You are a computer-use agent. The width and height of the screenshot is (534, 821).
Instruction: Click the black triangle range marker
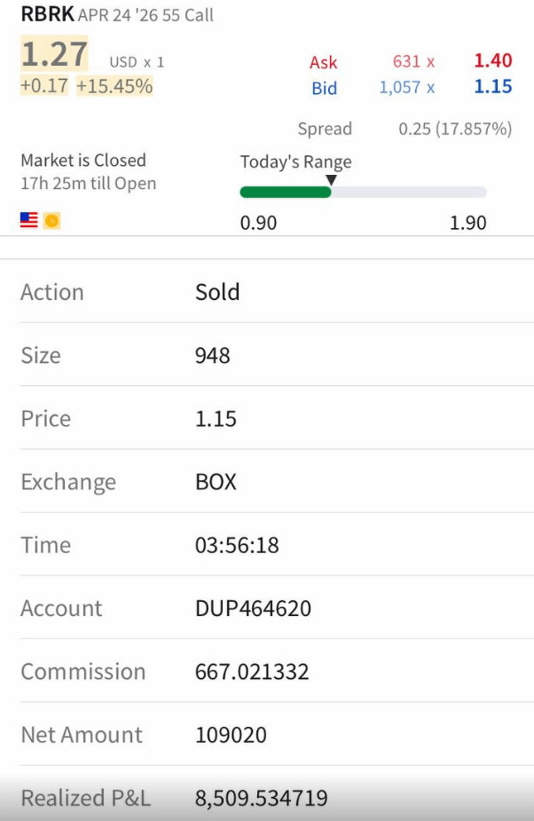point(331,180)
